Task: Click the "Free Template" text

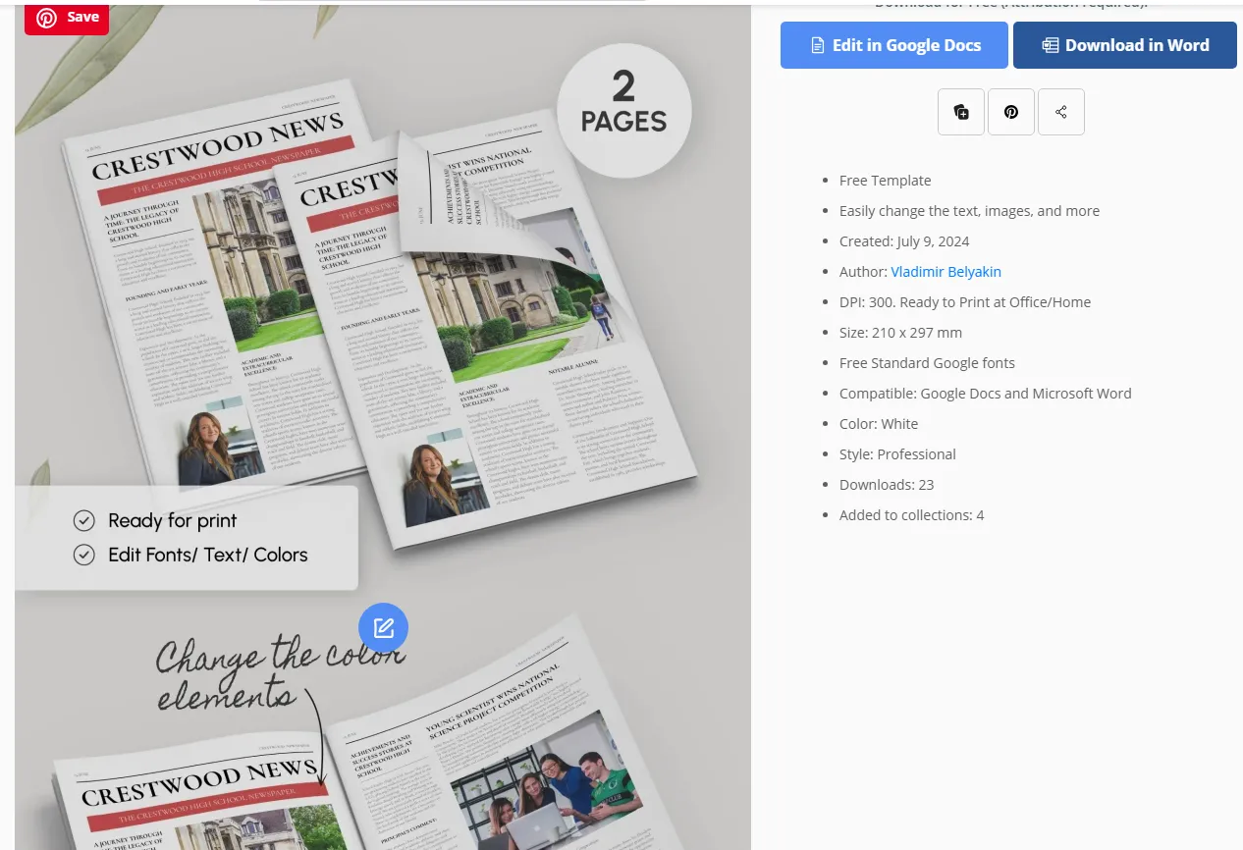Action: tap(885, 181)
